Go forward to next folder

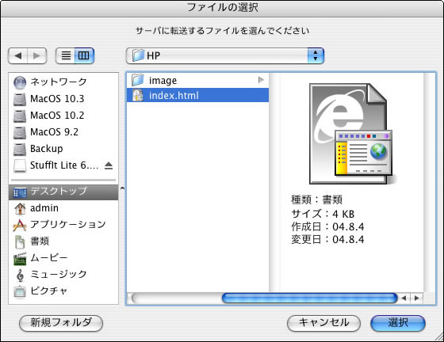pyautogui.click(x=36, y=55)
